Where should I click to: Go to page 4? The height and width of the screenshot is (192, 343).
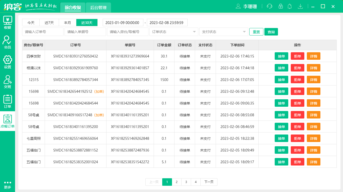pos(196,182)
